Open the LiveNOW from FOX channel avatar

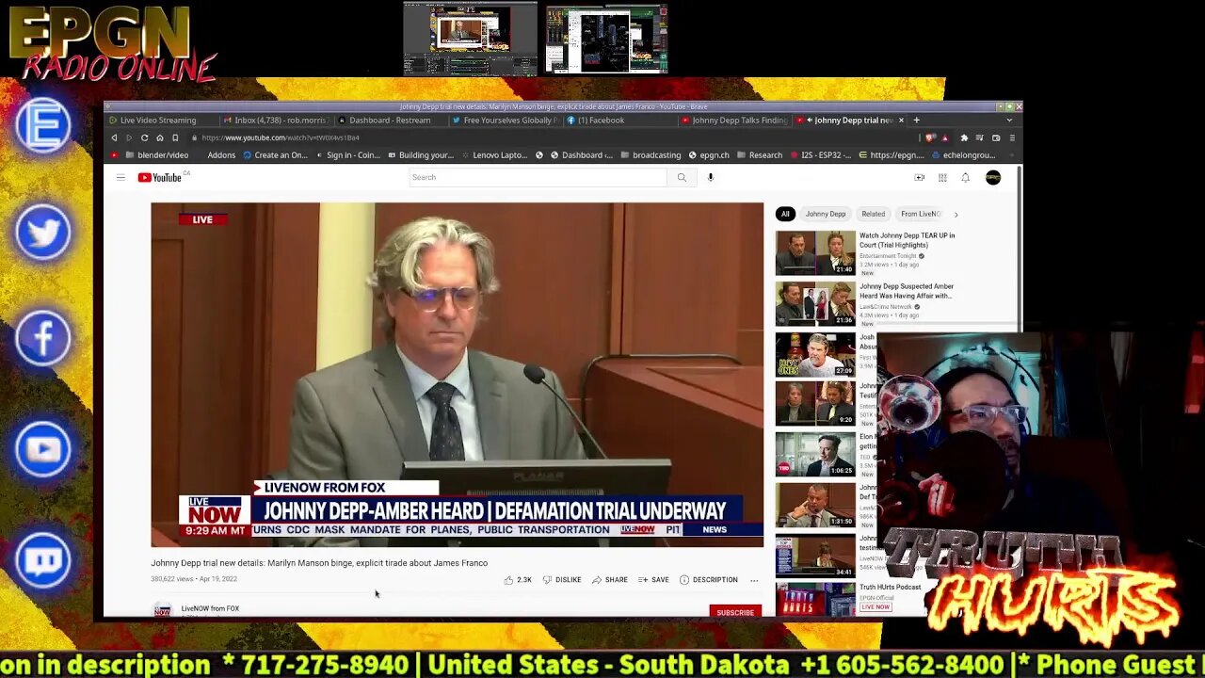162,609
